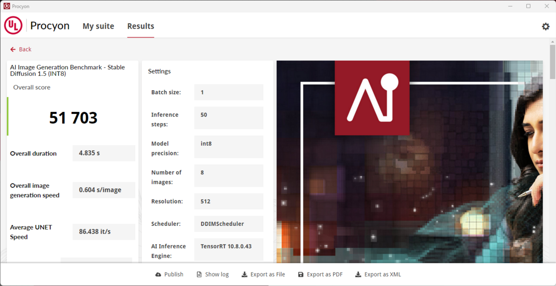The width and height of the screenshot is (556, 286).
Task: Click the vertical scrollbar thumb
Action: pyautogui.click(x=552, y=62)
